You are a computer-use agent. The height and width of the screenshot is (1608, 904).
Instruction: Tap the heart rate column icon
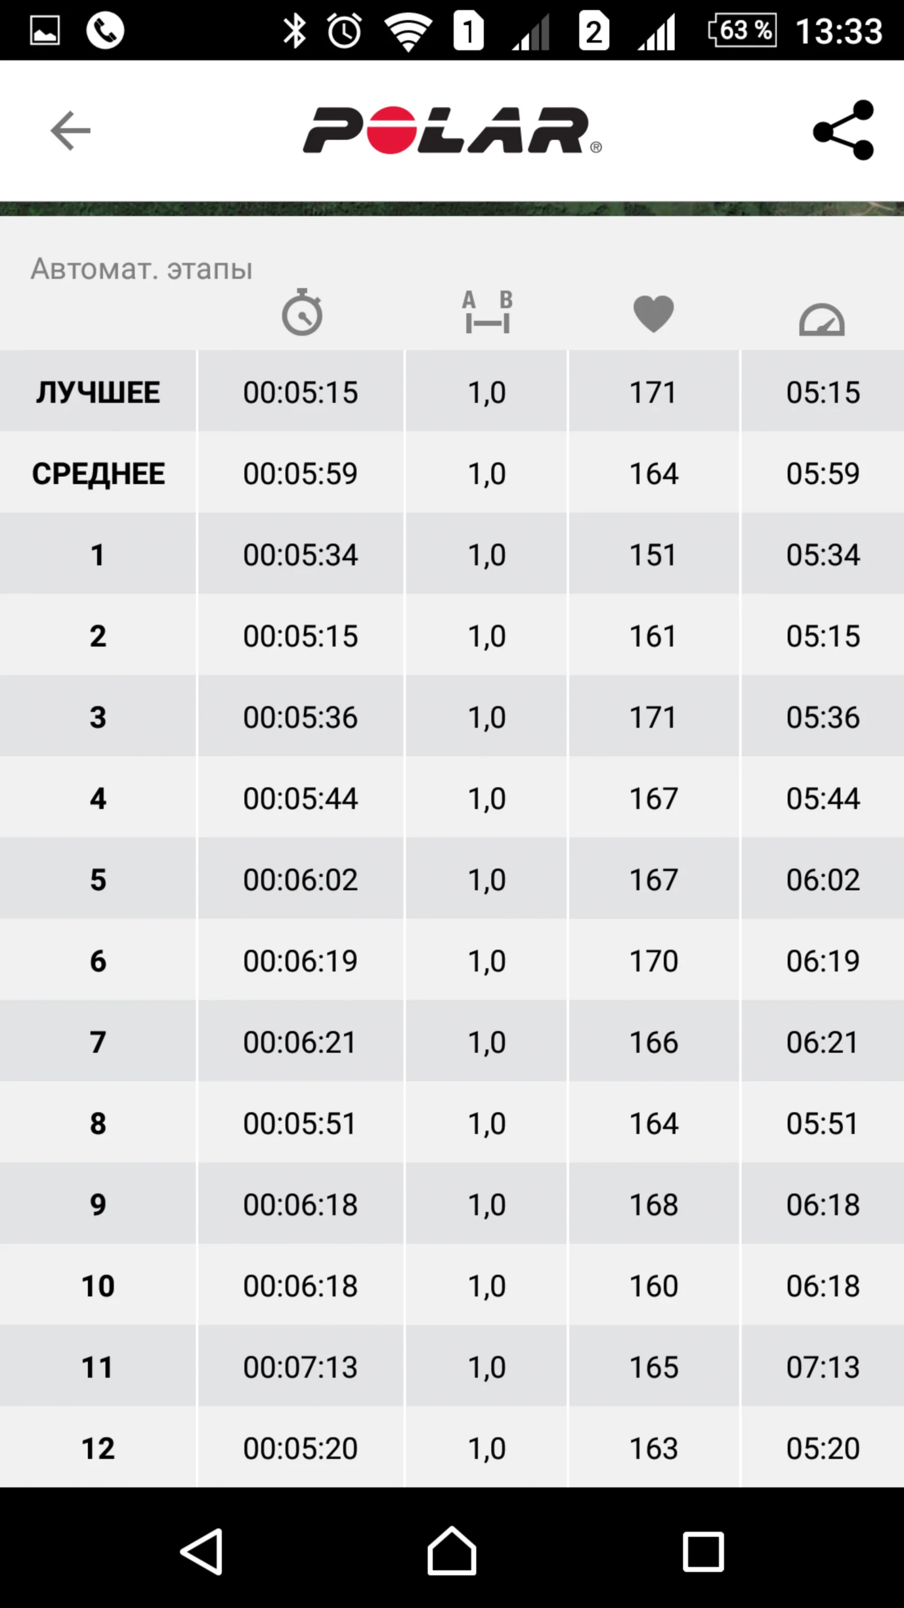(x=653, y=314)
